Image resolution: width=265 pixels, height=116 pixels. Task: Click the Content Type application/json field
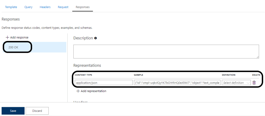click(x=103, y=83)
